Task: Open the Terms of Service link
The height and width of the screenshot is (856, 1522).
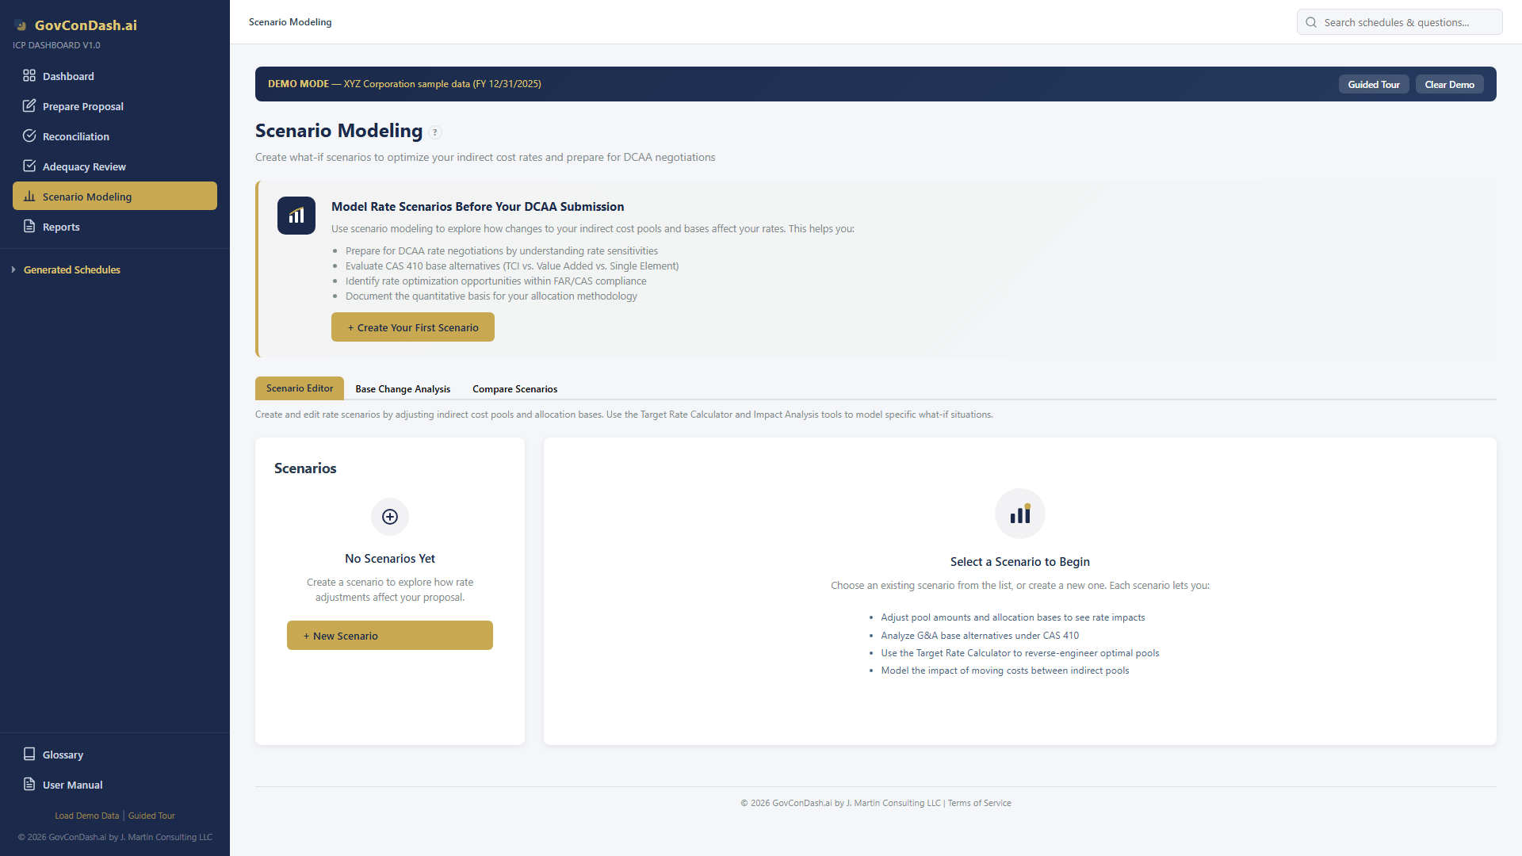Action: [x=979, y=803]
